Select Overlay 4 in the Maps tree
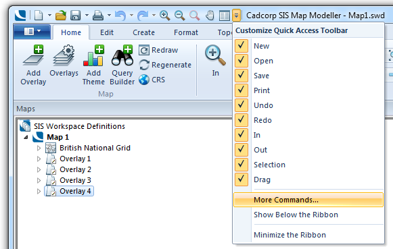The image size is (393, 249). 75,191
